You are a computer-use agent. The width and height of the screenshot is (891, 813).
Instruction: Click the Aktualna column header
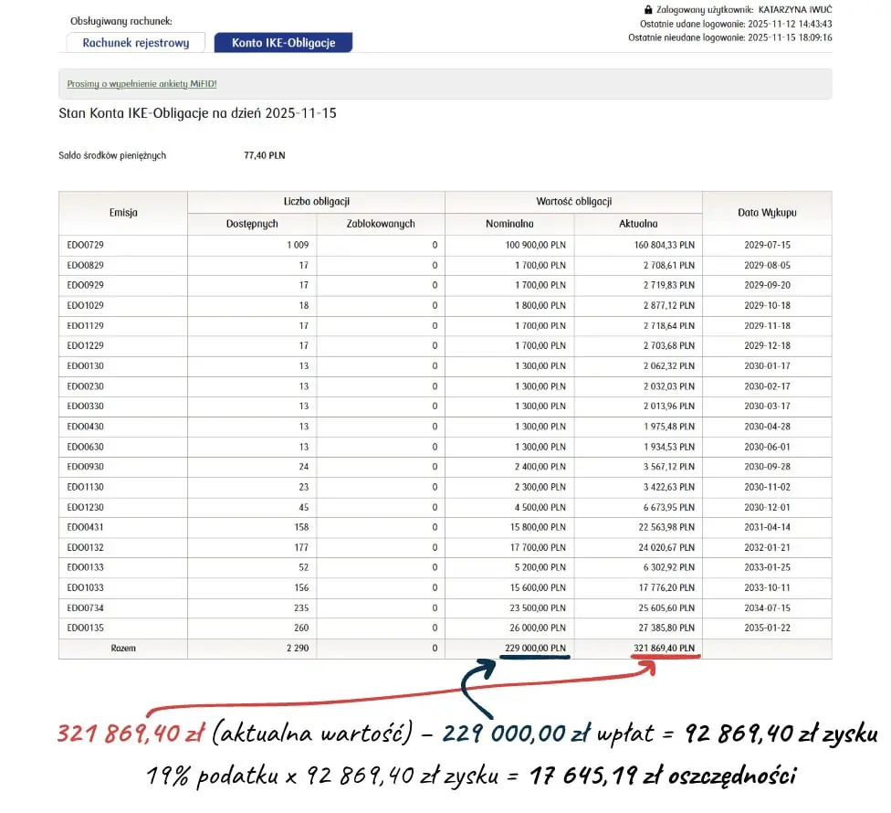638,224
